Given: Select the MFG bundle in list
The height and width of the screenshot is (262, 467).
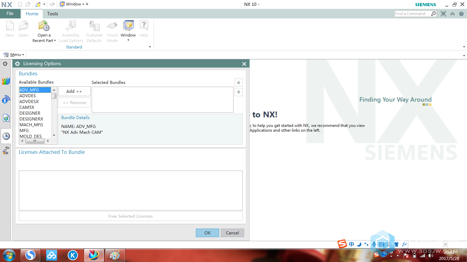Looking at the screenshot, I should click(35, 131).
